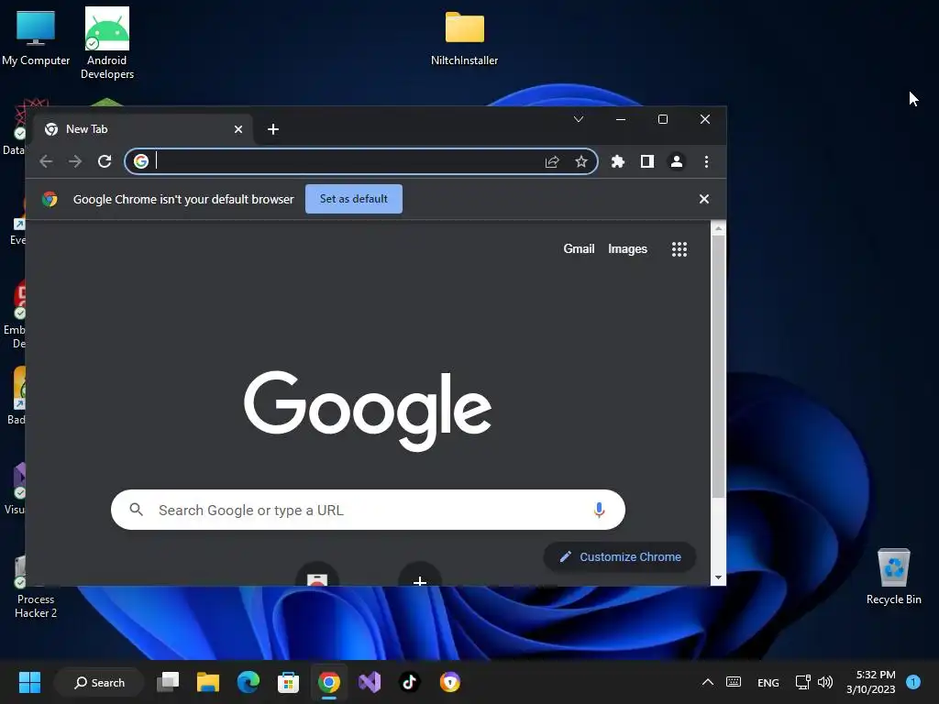Go back with Chrome's back arrow

pyautogui.click(x=46, y=161)
